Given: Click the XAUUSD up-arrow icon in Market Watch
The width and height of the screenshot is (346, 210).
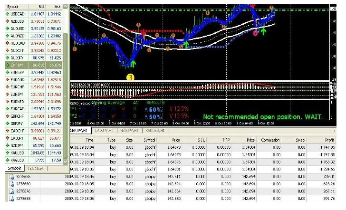Looking at the screenshot, I should point(7,153).
